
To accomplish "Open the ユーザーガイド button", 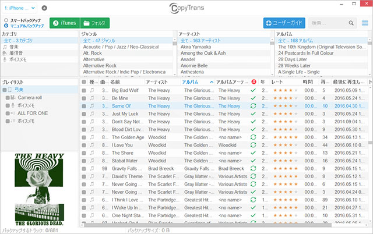I will pyautogui.click(x=284, y=23).
